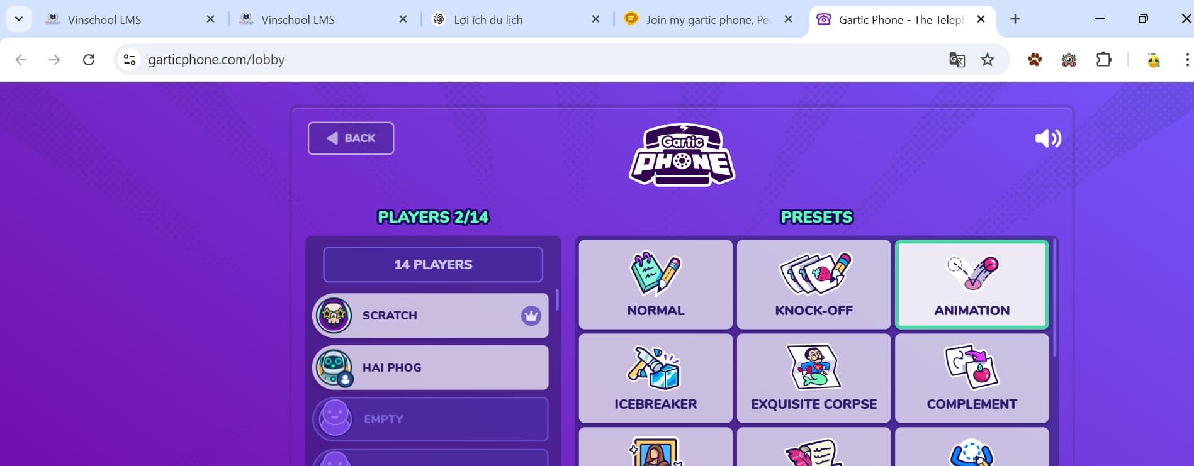Select the Normal preset card

(x=655, y=284)
